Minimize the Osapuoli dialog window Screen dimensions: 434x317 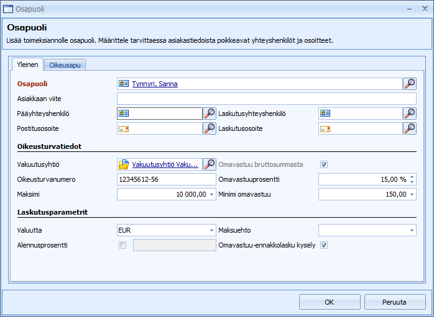(409, 9)
